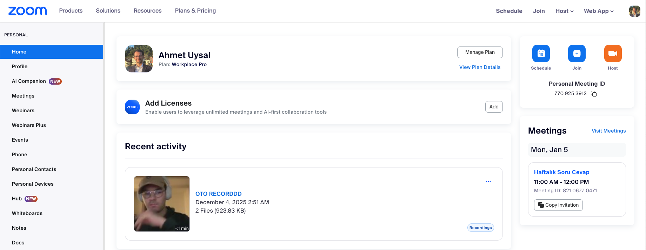Image resolution: width=646 pixels, height=250 pixels.
Task: Open the Products navigation menu
Action: 71,11
